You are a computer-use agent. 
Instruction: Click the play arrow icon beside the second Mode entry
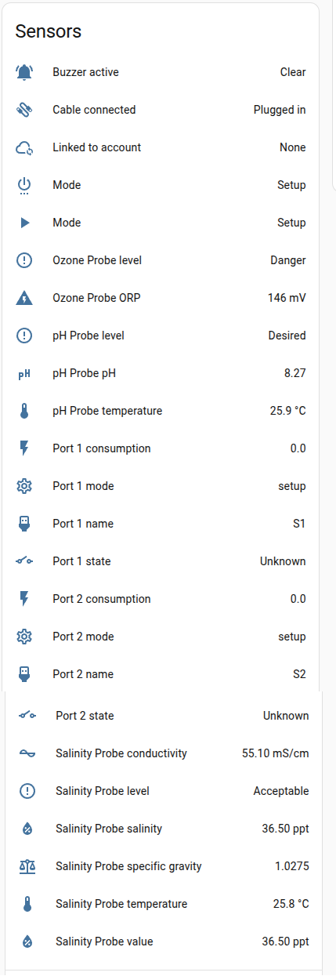[x=24, y=223]
